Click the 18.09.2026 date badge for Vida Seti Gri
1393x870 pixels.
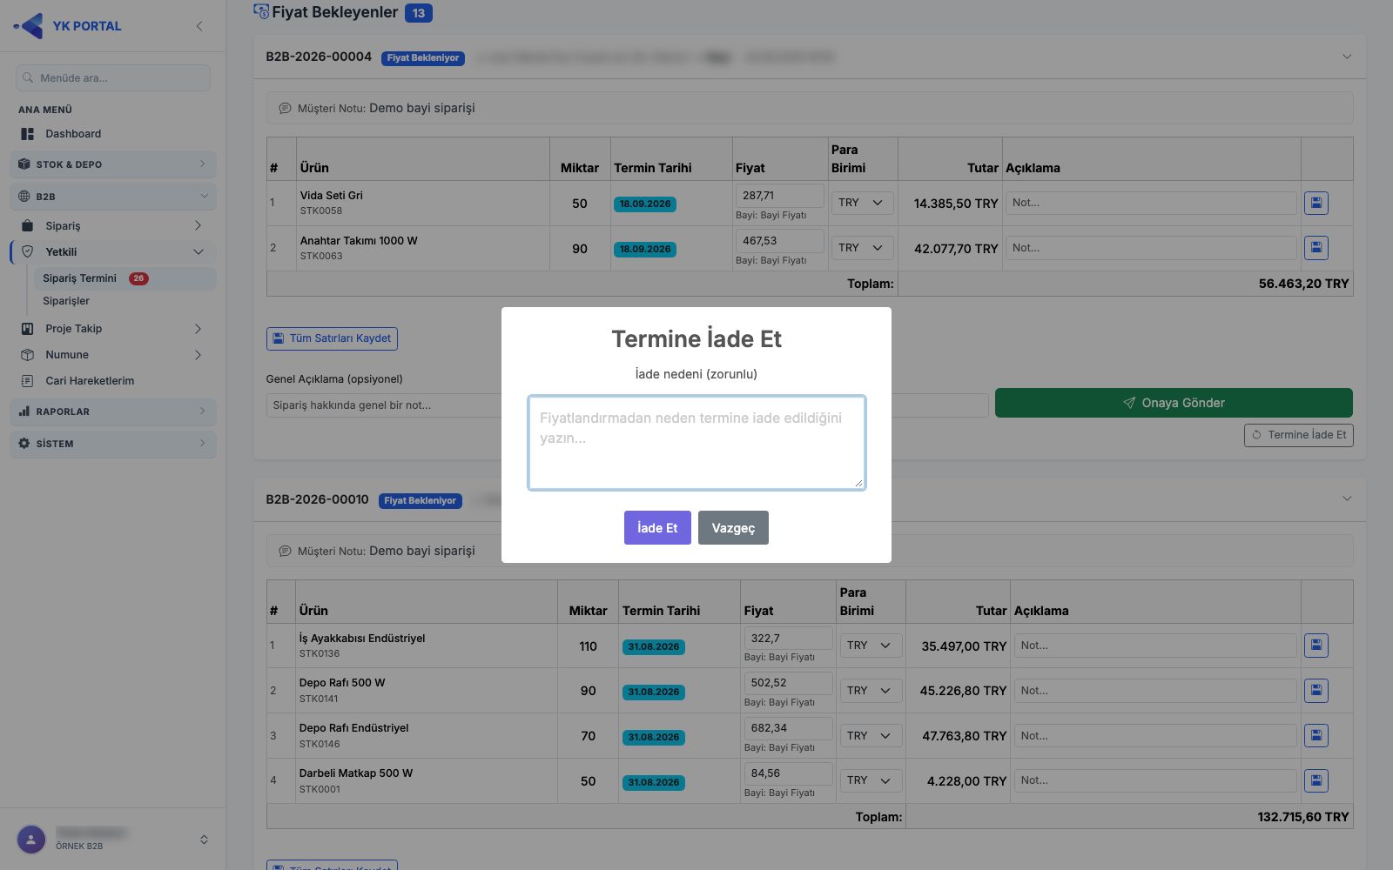click(x=645, y=204)
